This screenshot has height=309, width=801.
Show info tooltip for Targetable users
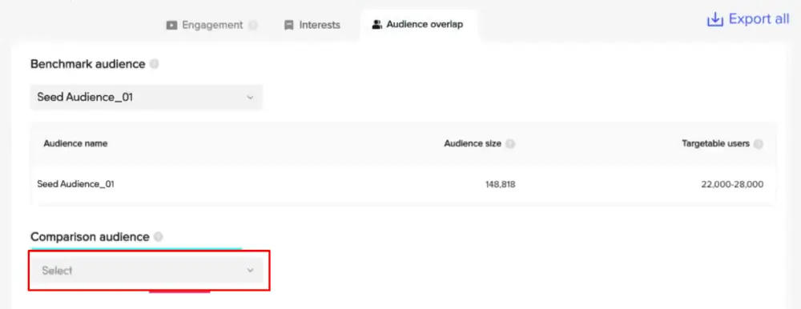click(x=759, y=144)
